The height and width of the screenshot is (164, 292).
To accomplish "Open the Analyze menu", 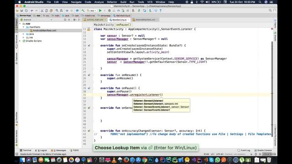I will [x=99, y=2].
